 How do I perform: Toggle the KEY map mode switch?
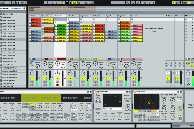click(x=178, y=3)
